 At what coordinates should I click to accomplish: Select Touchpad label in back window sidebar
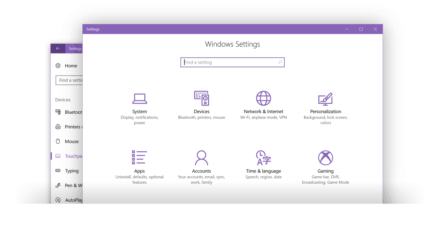(74, 156)
